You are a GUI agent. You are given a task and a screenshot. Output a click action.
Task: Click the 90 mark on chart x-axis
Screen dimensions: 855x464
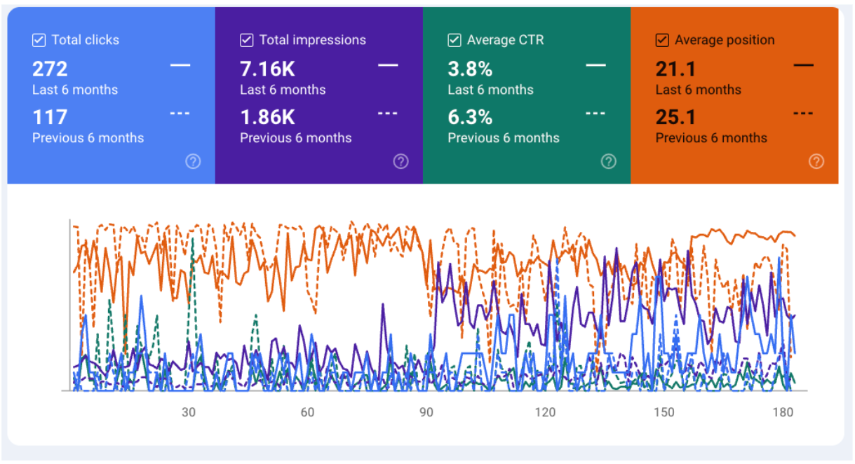426,412
